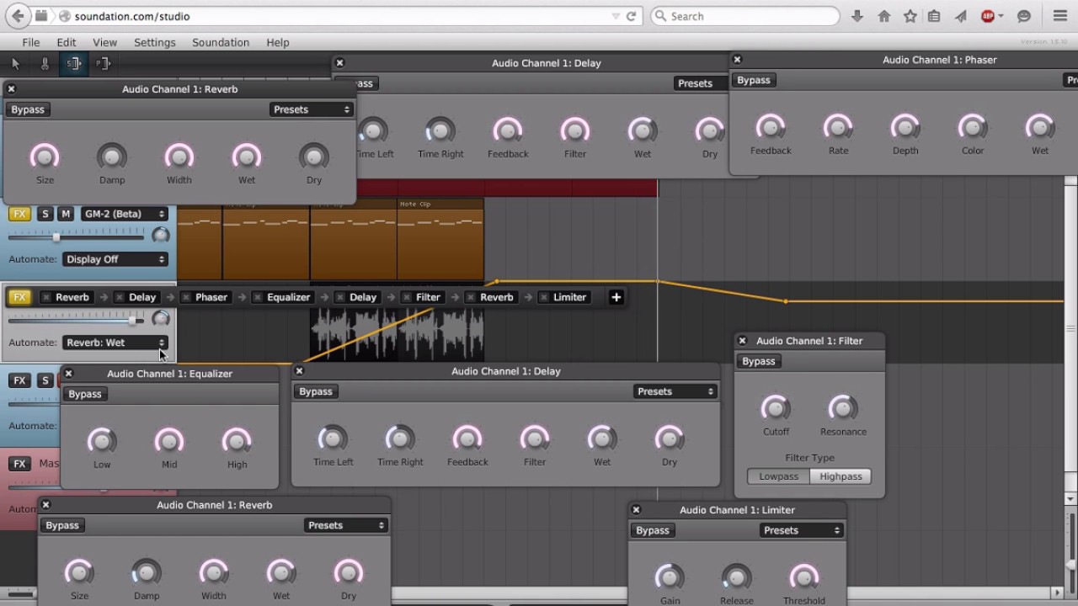Click the Threshold knob in the Limiter panel
Viewport: 1078px width, 606px height.
(804, 577)
